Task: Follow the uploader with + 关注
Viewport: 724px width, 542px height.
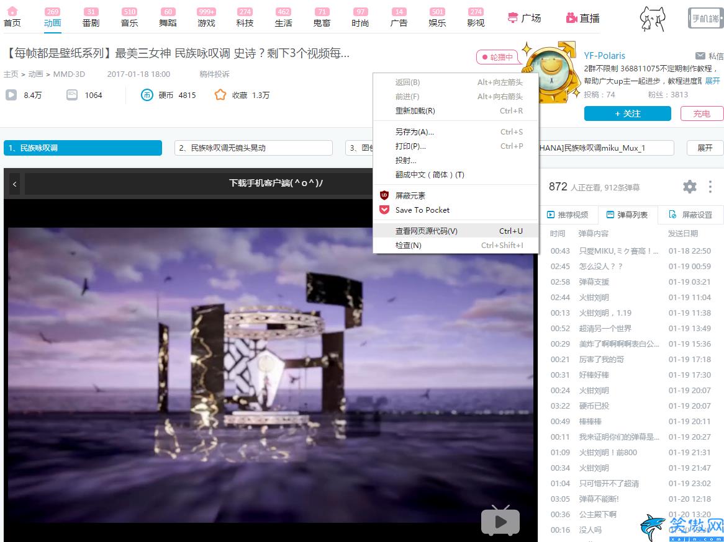Action: tap(628, 113)
